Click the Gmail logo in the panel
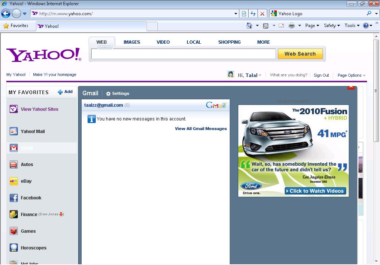380x265 pixels. 216,105
